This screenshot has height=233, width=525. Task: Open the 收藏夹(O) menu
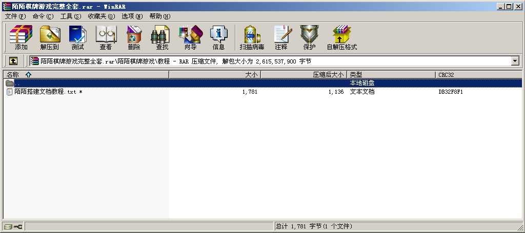102,16
